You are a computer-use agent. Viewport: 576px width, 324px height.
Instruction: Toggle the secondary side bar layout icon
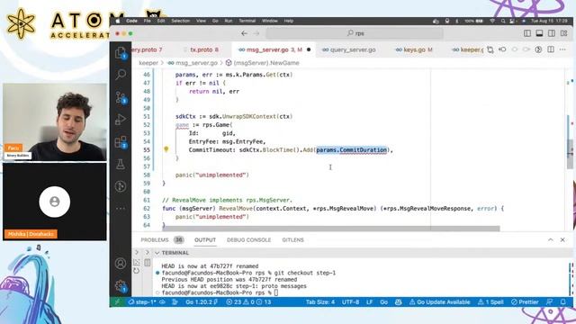tap(552, 33)
